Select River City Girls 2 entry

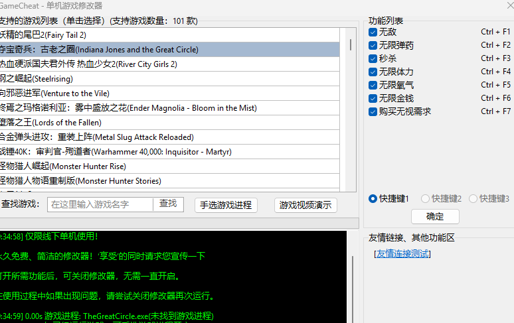[x=169, y=64]
